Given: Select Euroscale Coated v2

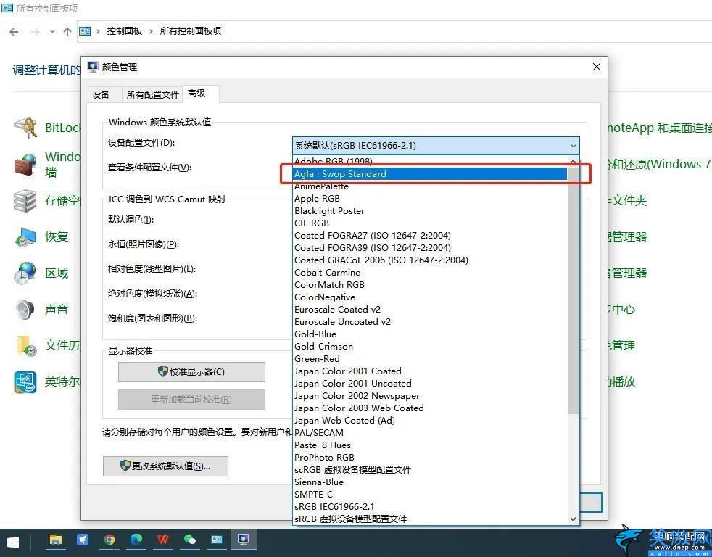Looking at the screenshot, I should pos(431,310).
